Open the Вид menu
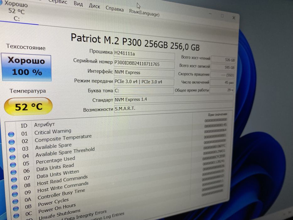Viewport: 293px width, 220px height. pyautogui.click(x=78, y=3)
